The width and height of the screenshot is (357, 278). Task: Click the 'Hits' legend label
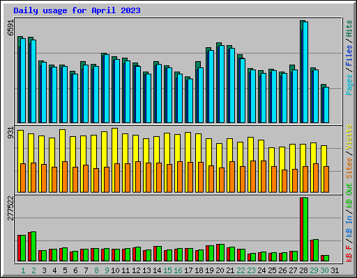[x=349, y=28]
